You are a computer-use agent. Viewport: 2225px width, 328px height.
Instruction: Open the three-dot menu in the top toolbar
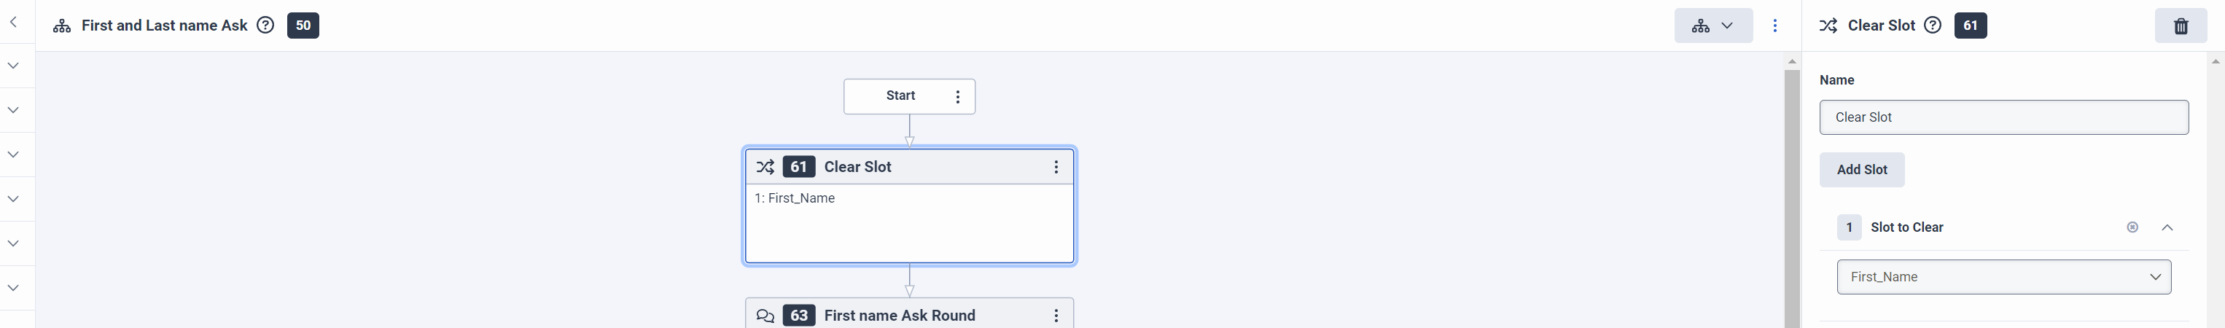coord(1775,26)
